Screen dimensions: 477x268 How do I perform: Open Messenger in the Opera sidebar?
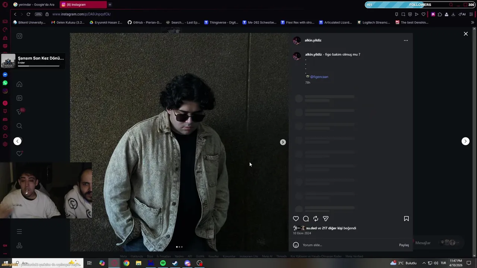[5, 75]
